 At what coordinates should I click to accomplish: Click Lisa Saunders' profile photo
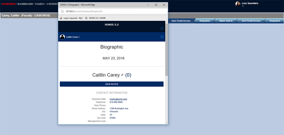point(238,4)
